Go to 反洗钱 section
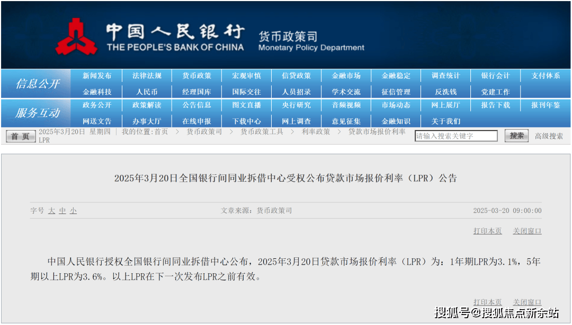The height and width of the screenshot is (325, 572). coord(445,92)
